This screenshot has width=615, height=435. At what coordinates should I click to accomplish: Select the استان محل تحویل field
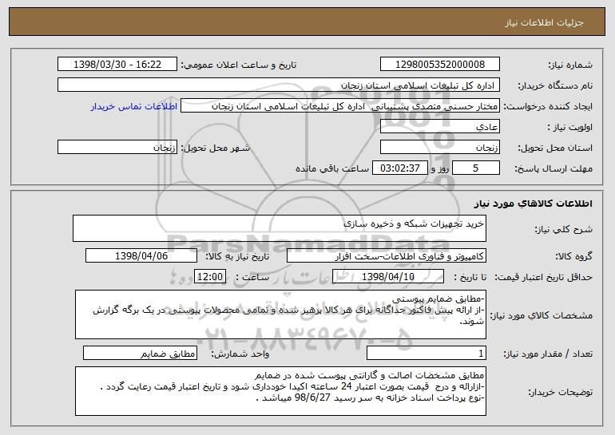click(x=439, y=148)
